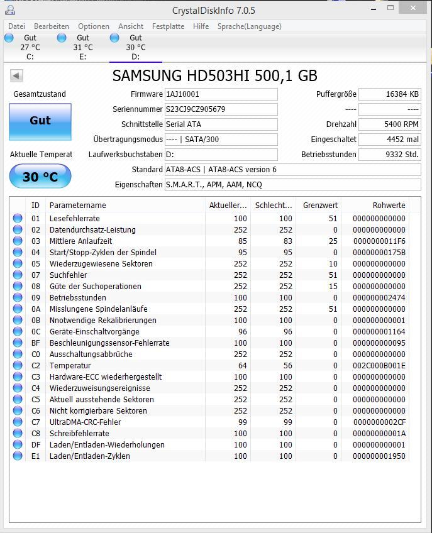Click status icon of Hardware-ECC wiederhergestellt row
The height and width of the screenshot is (533, 432).
coord(18,376)
